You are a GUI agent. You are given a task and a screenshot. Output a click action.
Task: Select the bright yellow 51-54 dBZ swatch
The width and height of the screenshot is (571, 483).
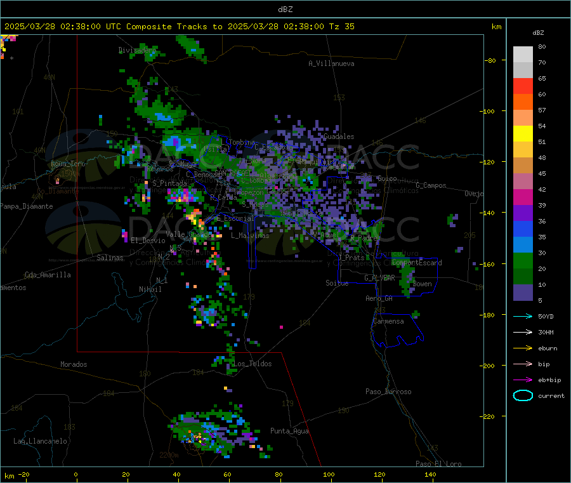[523, 134]
